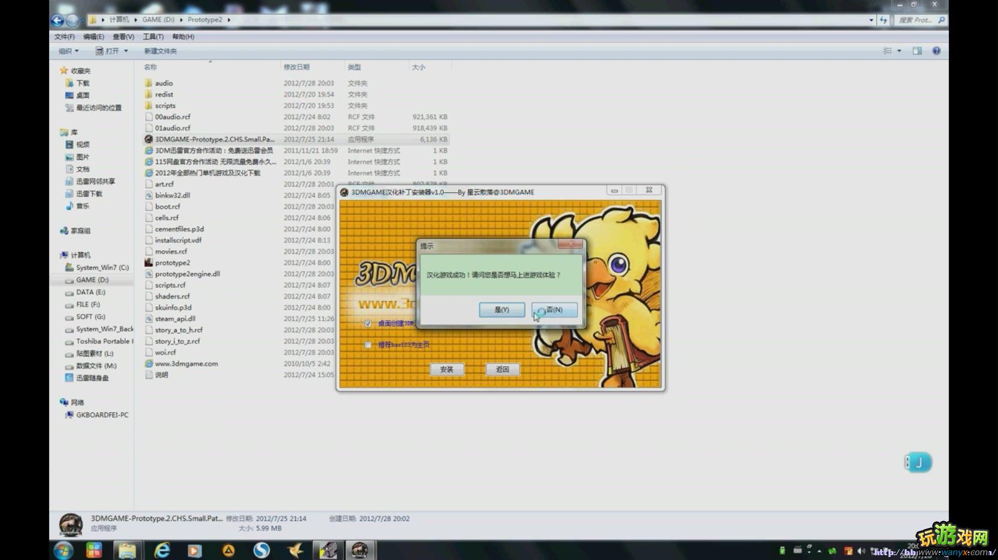The image size is (998, 560).
Task: Click the help question mark icon
Action: click(x=936, y=51)
